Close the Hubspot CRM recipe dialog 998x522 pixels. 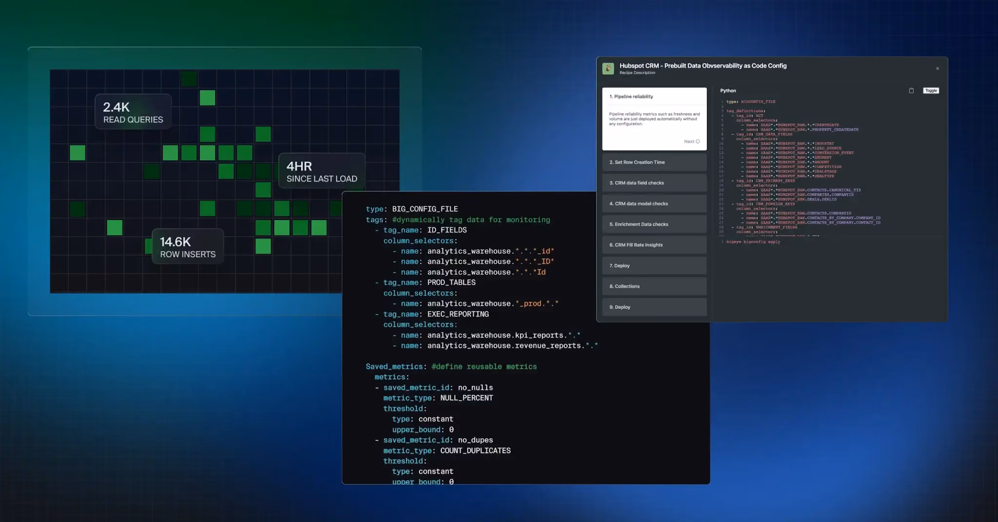pos(938,69)
